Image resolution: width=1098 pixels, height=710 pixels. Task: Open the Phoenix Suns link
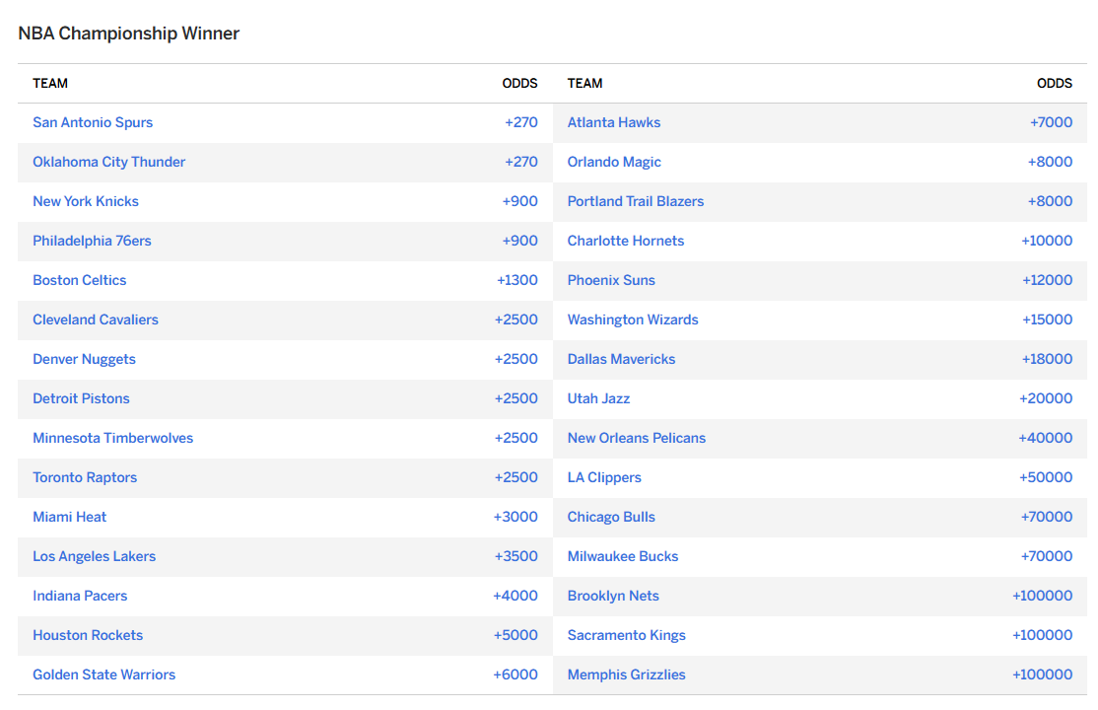[611, 280]
